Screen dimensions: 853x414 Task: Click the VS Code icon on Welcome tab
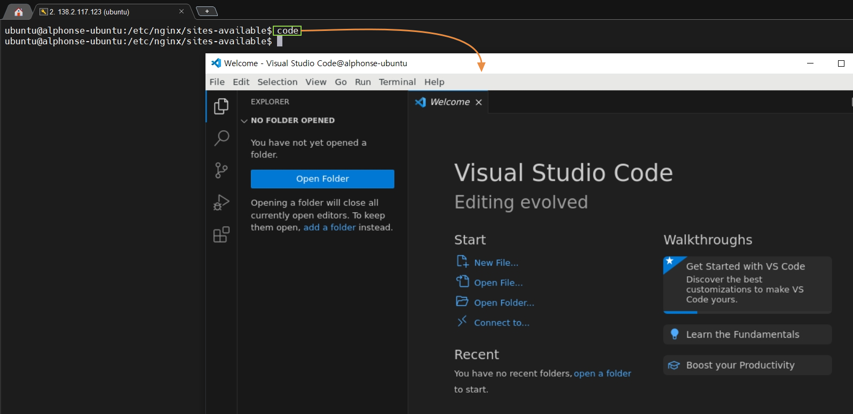coord(421,102)
